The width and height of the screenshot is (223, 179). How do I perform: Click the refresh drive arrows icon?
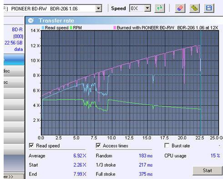pos(159,8)
